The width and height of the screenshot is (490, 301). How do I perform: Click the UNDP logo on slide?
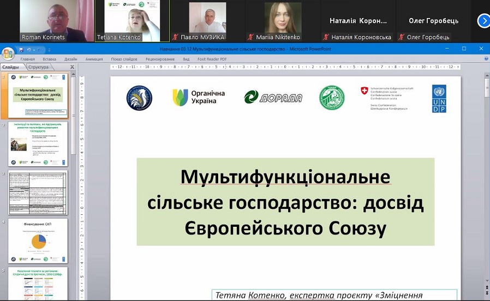(439, 99)
